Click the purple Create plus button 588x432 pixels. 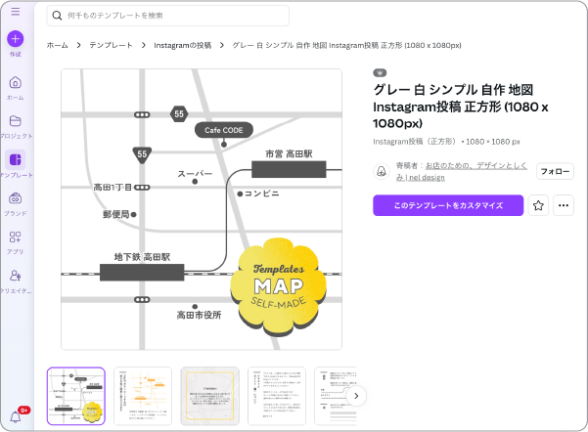(x=15, y=39)
